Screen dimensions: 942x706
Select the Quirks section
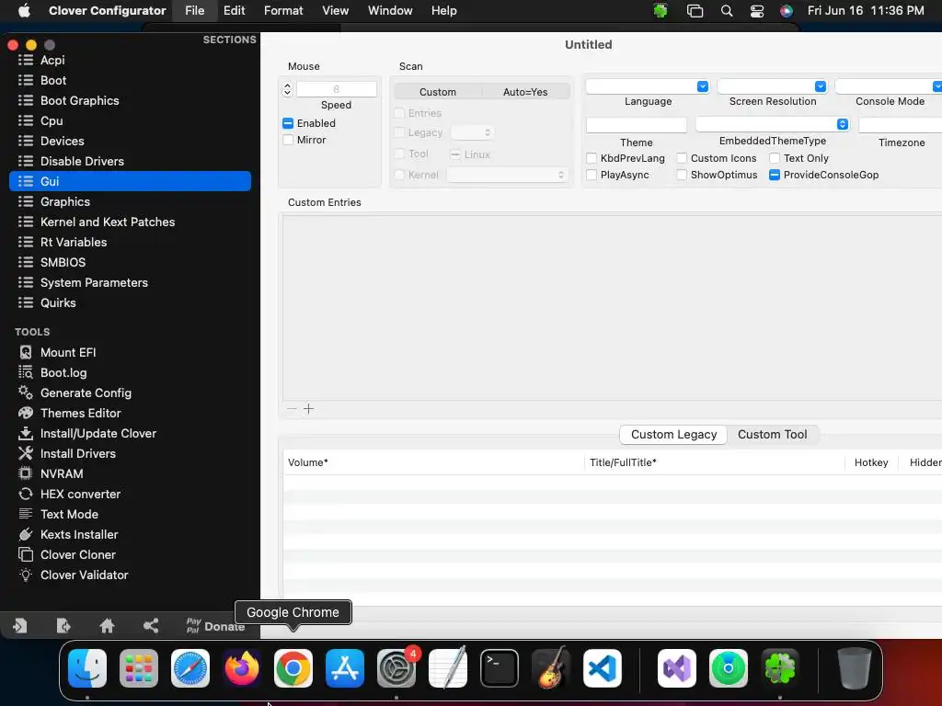click(130, 302)
